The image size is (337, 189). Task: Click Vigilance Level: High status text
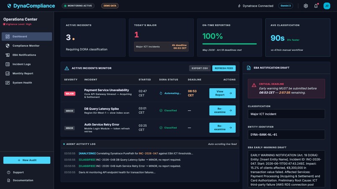pyautogui.click(x=18, y=24)
